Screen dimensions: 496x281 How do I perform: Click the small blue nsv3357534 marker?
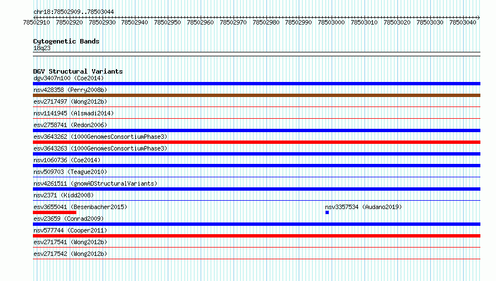(327, 212)
